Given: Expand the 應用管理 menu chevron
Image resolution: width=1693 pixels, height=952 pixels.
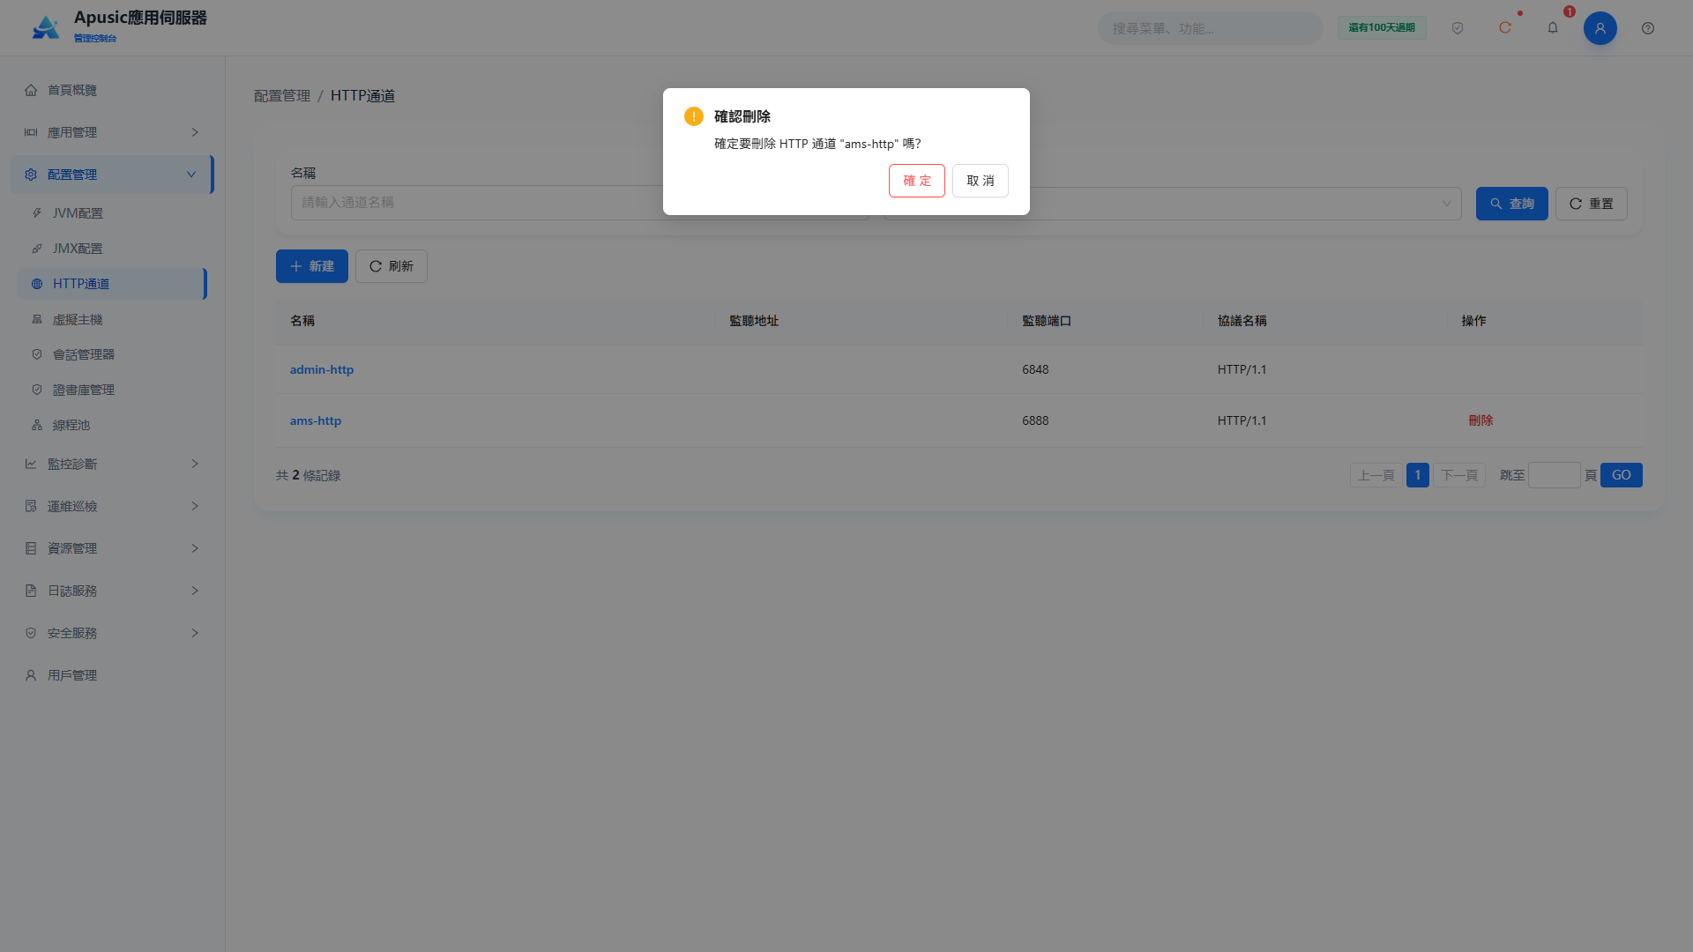Looking at the screenshot, I should point(195,132).
